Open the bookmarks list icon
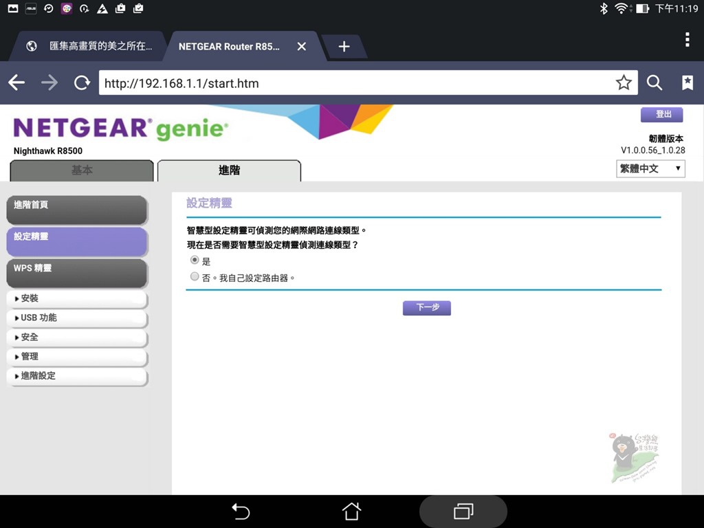The height and width of the screenshot is (528, 704). click(x=687, y=82)
